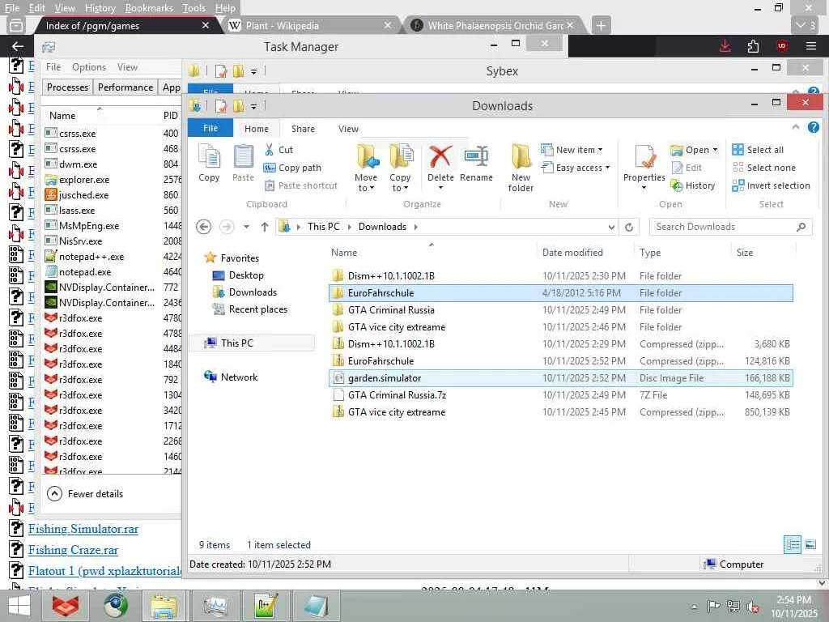Viewport: 829px width, 622px height.
Task: Open Properties in the ribbon
Action: tap(644, 166)
